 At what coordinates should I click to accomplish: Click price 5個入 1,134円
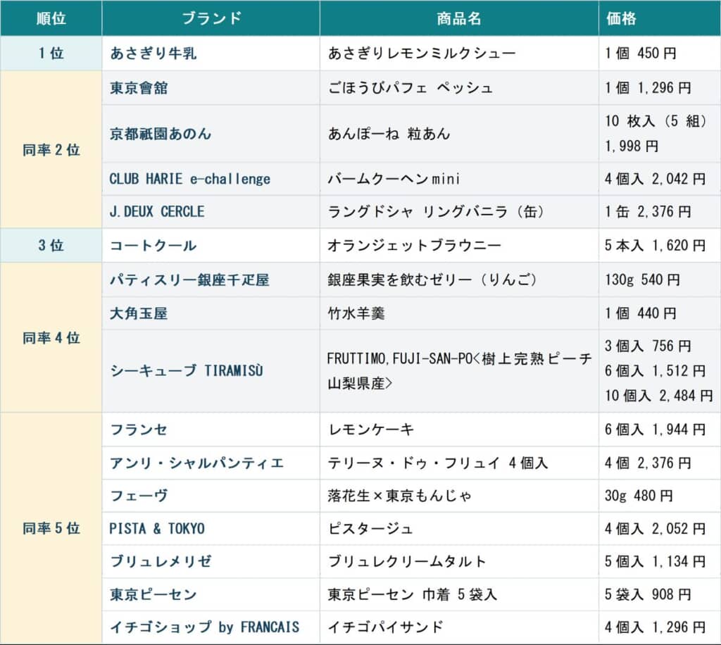tap(656, 561)
